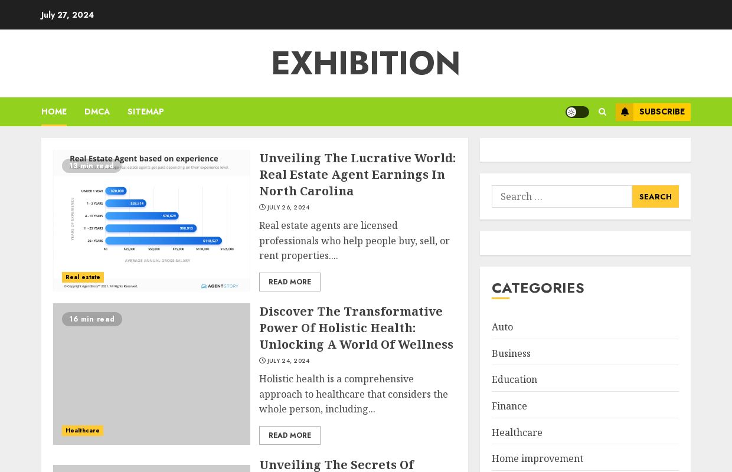Image resolution: width=732 pixels, height=472 pixels.
Task: Open the Real Estate Agent Earnings article title
Action: pyautogui.click(x=358, y=175)
